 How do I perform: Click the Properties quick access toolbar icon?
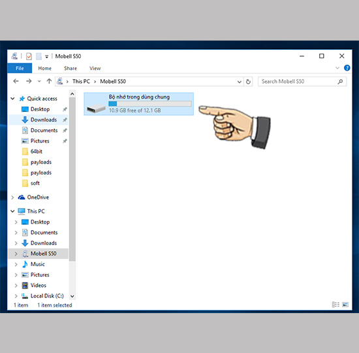[29, 56]
